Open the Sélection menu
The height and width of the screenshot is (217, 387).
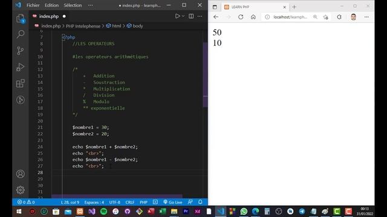point(73,5)
